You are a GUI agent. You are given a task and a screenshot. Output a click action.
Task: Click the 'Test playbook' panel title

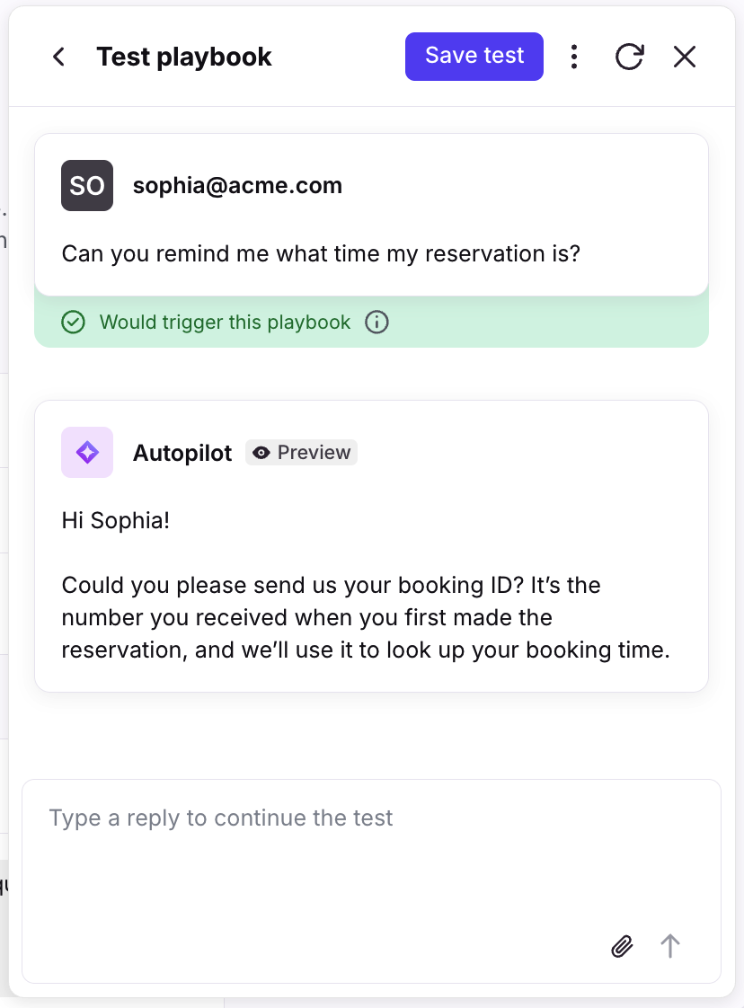click(x=184, y=57)
